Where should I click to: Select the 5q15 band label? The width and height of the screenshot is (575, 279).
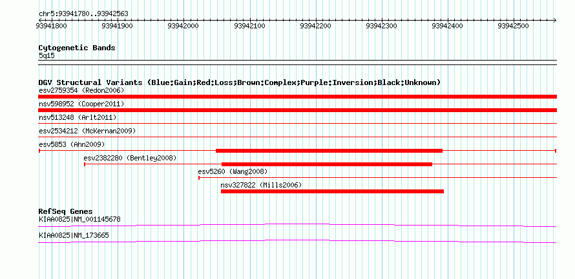47,55
